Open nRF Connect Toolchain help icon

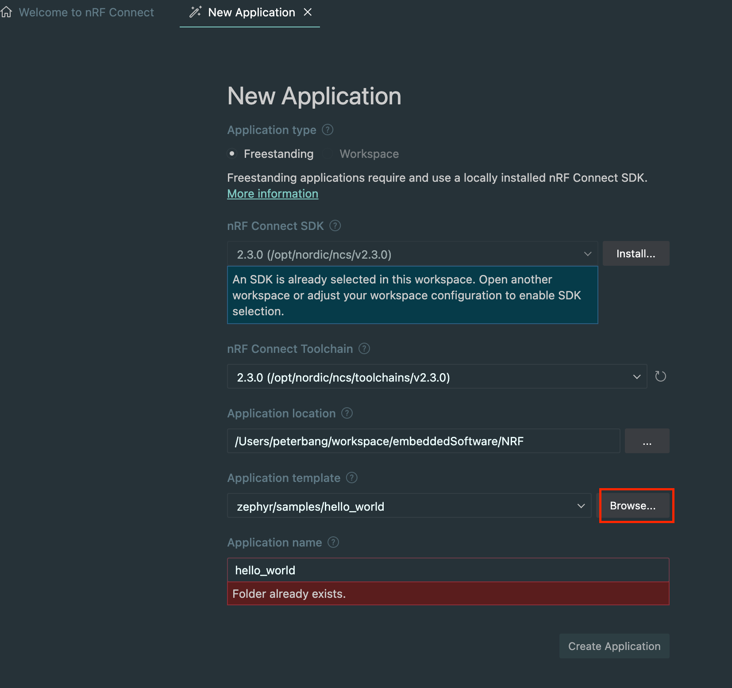(x=364, y=348)
